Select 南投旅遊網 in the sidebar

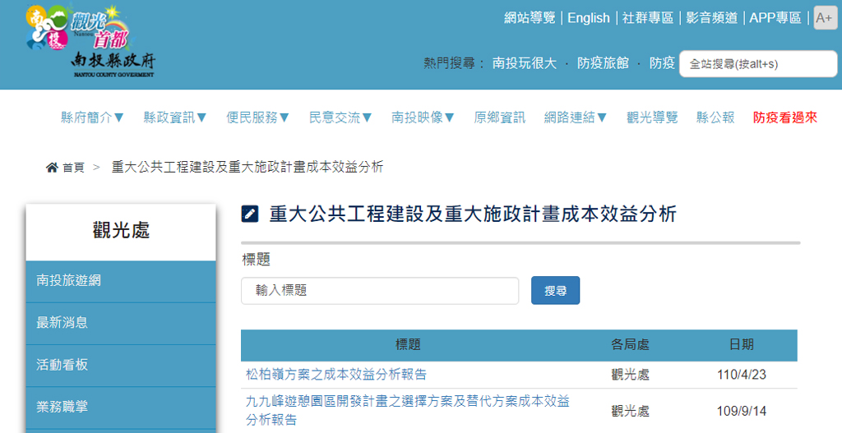(68, 281)
